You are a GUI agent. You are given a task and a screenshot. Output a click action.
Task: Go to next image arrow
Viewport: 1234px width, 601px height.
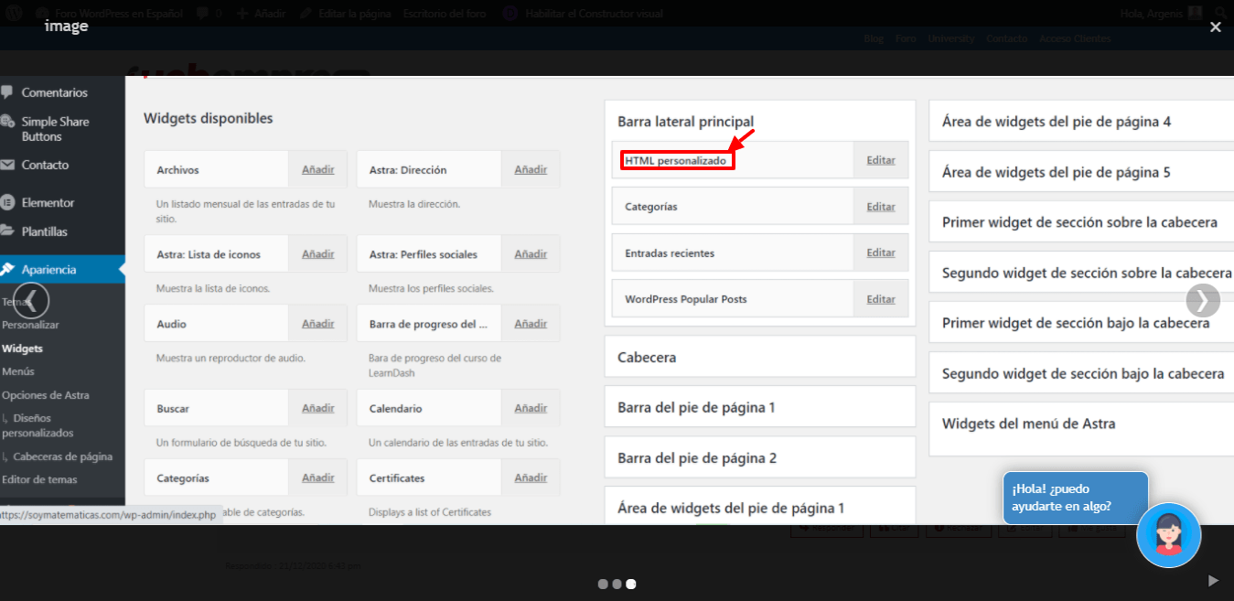pyautogui.click(x=1203, y=299)
